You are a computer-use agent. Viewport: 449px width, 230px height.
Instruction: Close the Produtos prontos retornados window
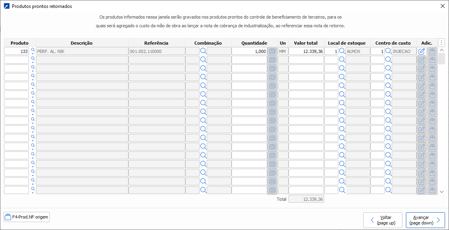[x=442, y=6]
